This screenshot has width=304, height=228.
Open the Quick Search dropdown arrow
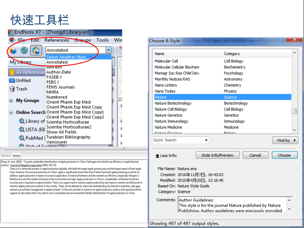click(x=206, y=140)
